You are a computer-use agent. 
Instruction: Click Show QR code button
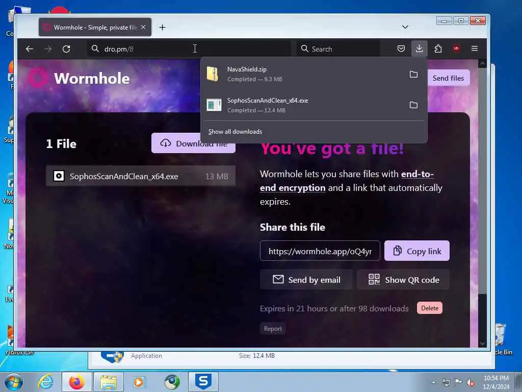pyautogui.click(x=403, y=280)
